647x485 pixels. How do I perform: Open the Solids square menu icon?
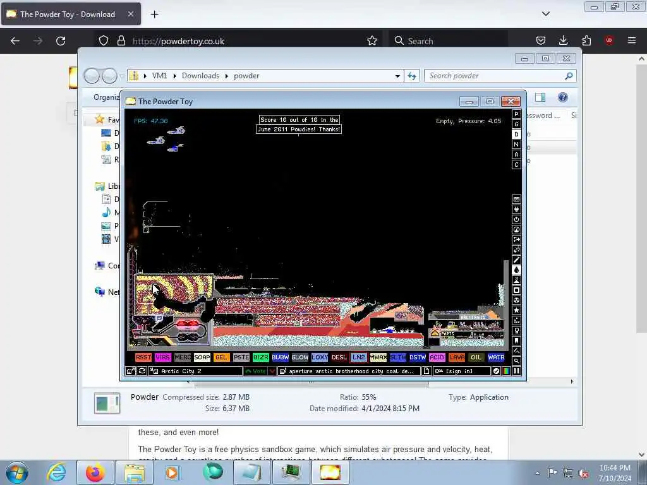(516, 290)
